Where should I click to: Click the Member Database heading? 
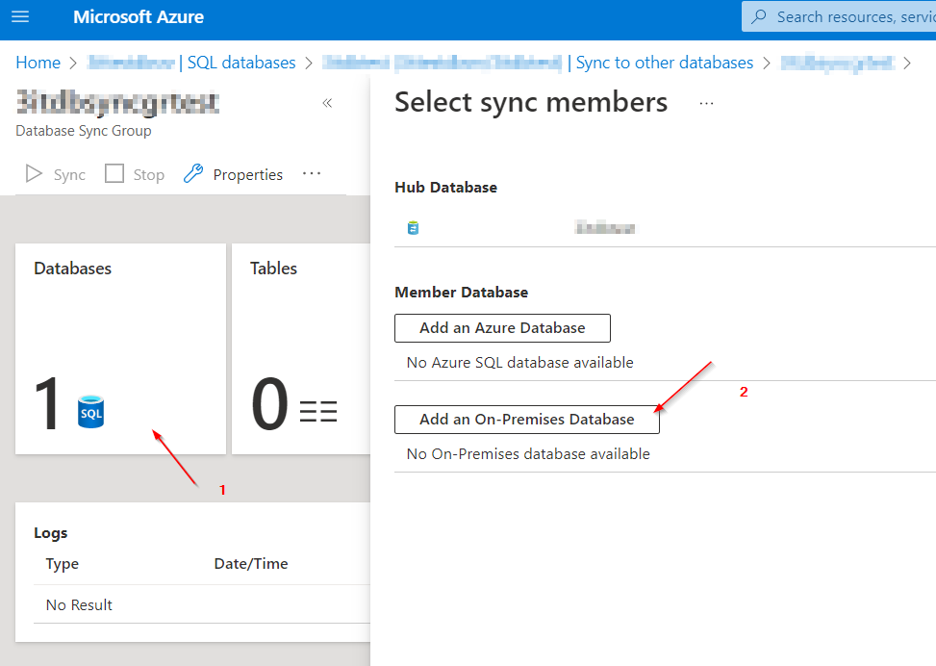click(x=462, y=292)
